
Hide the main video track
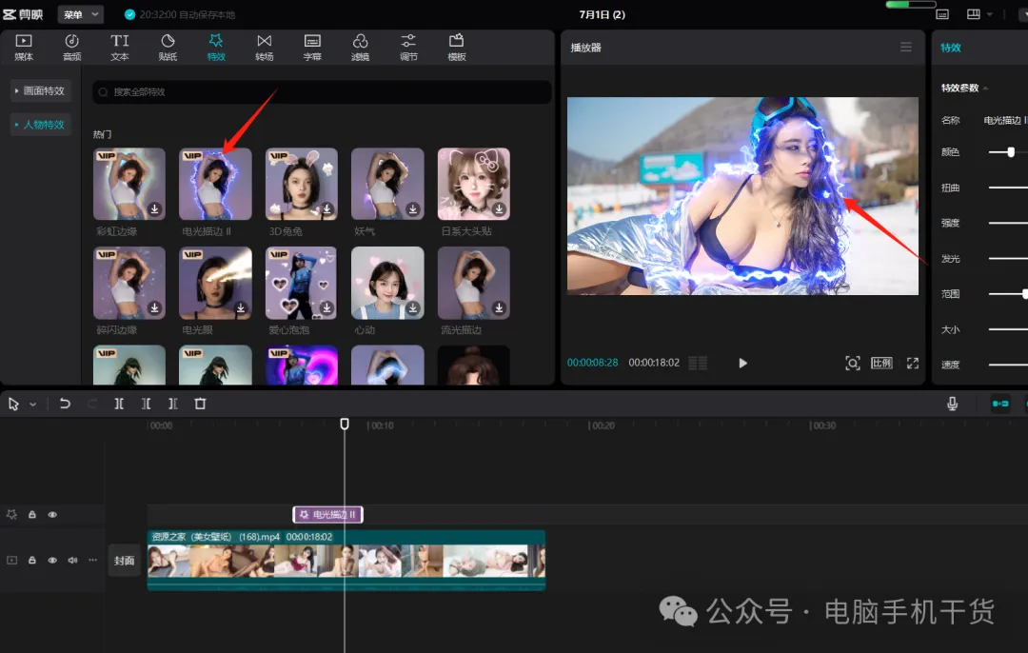tap(52, 560)
